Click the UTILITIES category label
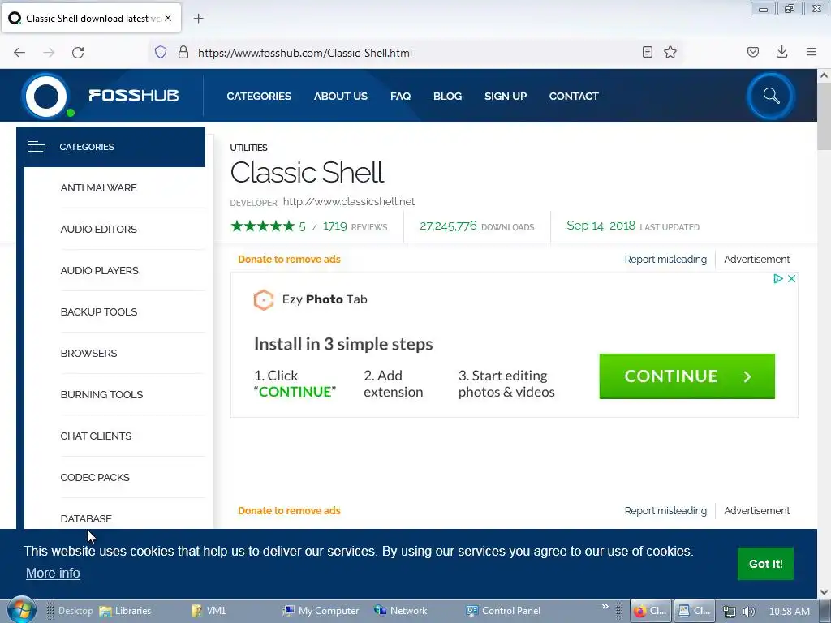The width and height of the screenshot is (831, 623). 248,148
